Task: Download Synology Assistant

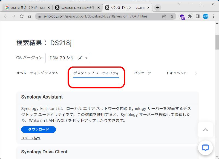Action: pos(38,129)
